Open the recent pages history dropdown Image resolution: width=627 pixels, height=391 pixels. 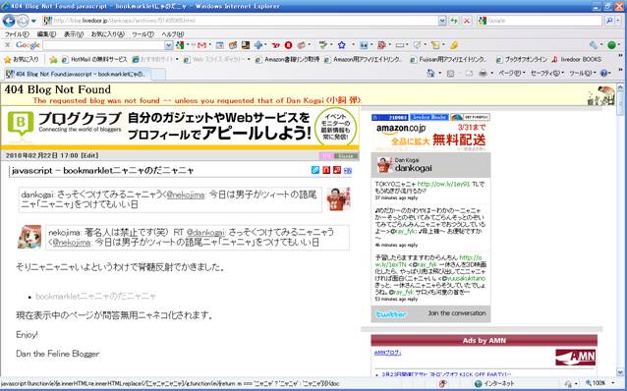(x=33, y=21)
